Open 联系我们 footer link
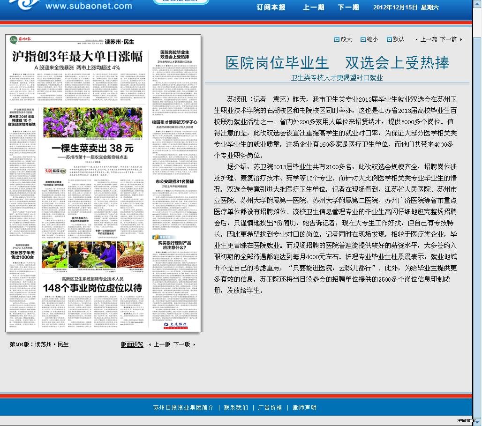 pos(236,408)
